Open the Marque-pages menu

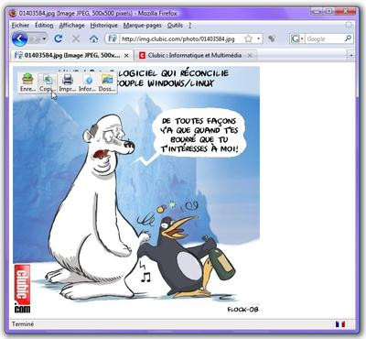click(x=142, y=26)
